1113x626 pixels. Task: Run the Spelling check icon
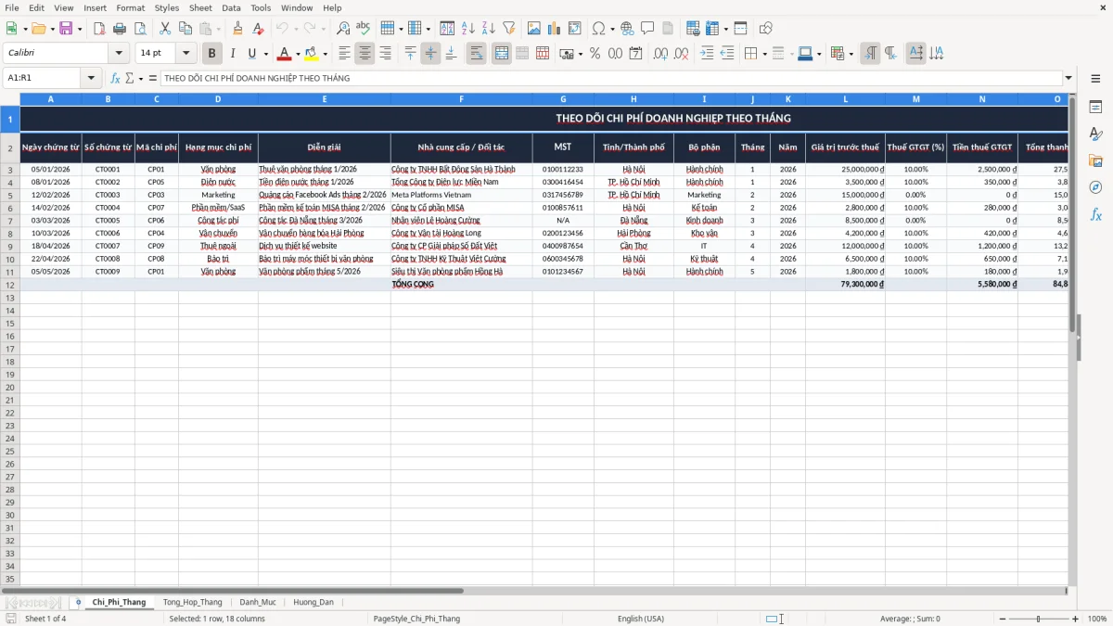(x=363, y=29)
